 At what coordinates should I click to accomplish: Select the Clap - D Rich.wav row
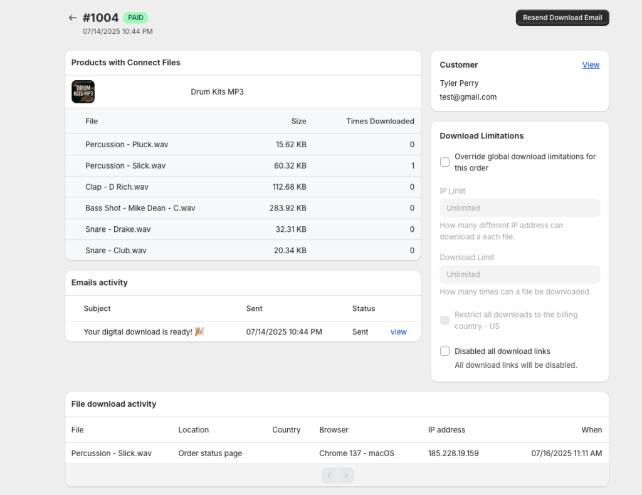[x=243, y=187]
